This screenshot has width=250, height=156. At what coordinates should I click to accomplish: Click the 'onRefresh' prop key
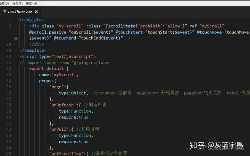point(62,105)
